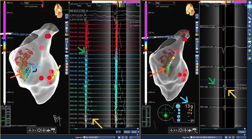
Task: Select the hand pan tool in right toolbar
Action: pos(249,2)
